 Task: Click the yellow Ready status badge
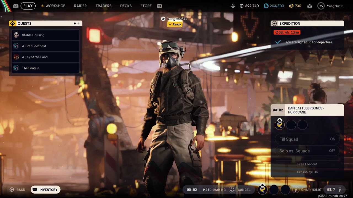click(175, 24)
